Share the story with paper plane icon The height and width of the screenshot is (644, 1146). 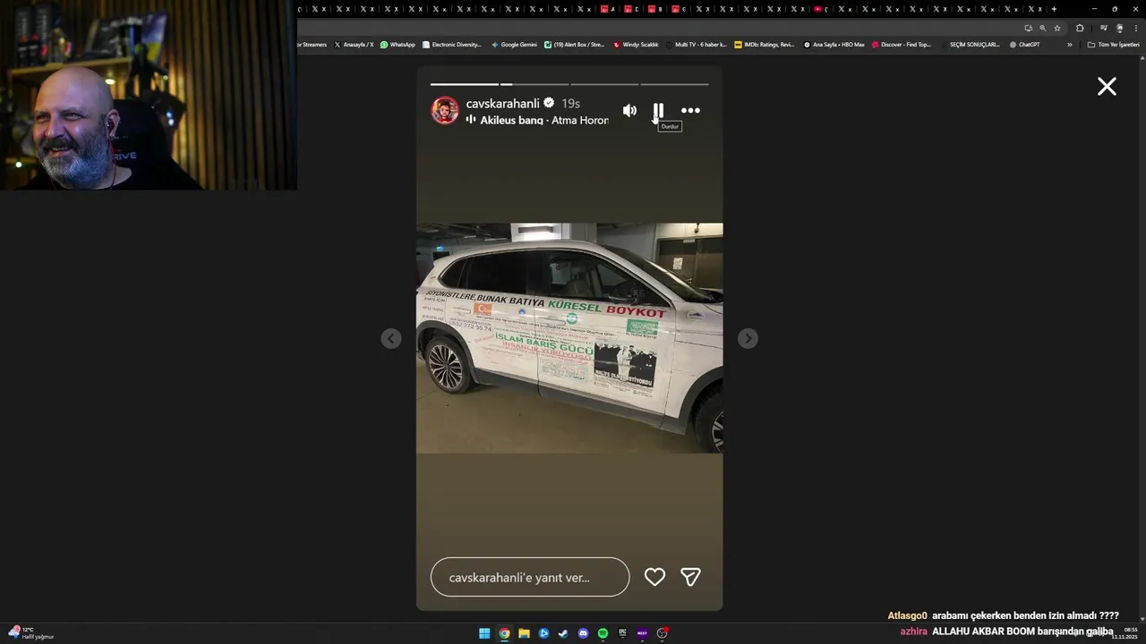(x=690, y=577)
